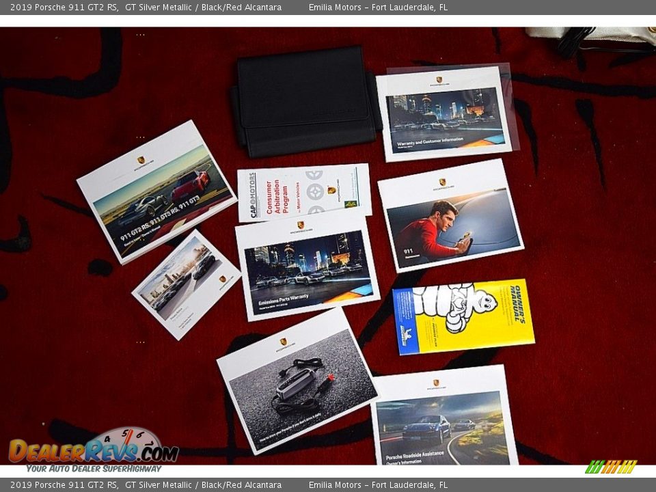Click the Michelin Man figure on yellow manual
Screen dimensions: 656x492
pyautogui.click(x=454, y=305)
